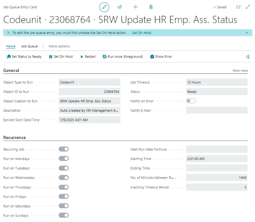Dismiss the notification with the X icon
Screen dimensions: 255x222
9,33
